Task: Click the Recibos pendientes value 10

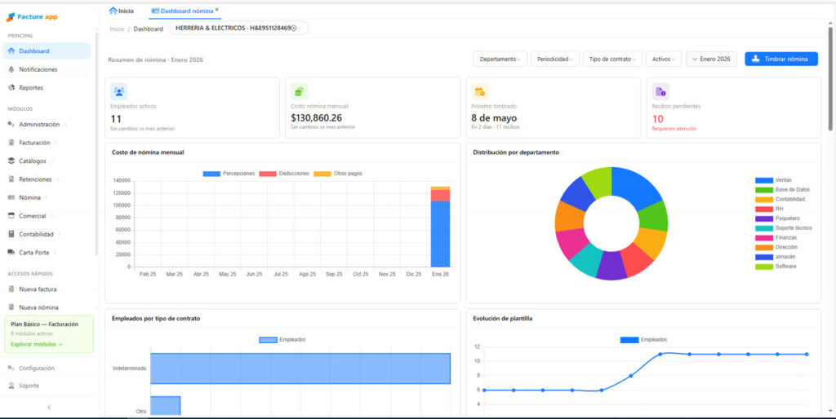Action: [x=658, y=119]
